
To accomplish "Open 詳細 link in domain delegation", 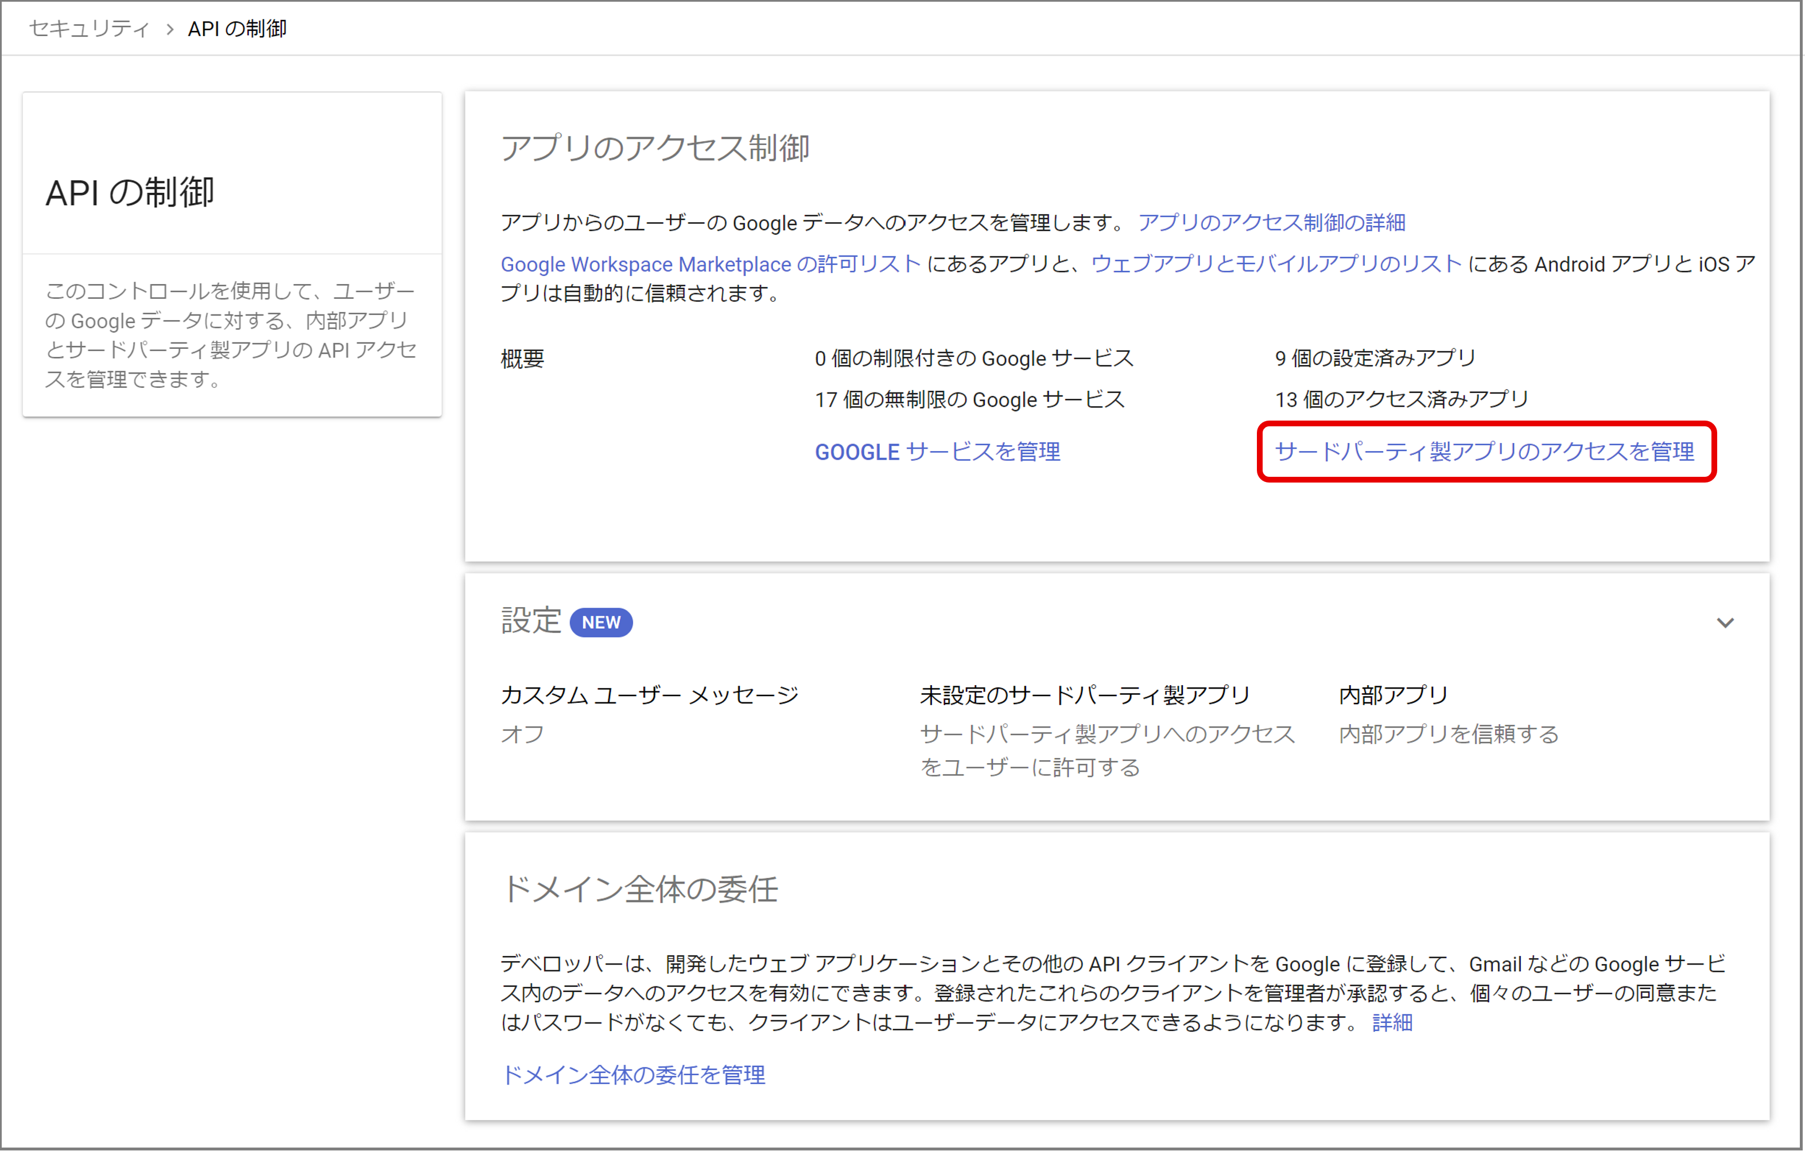I will click(1392, 1023).
